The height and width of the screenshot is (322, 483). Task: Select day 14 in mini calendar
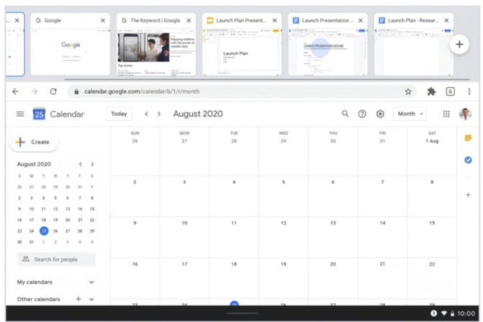pos(80,209)
